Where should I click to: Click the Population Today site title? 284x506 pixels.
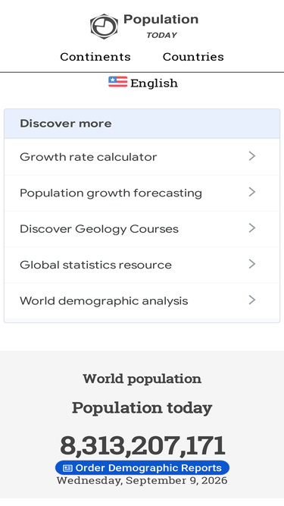161,26
